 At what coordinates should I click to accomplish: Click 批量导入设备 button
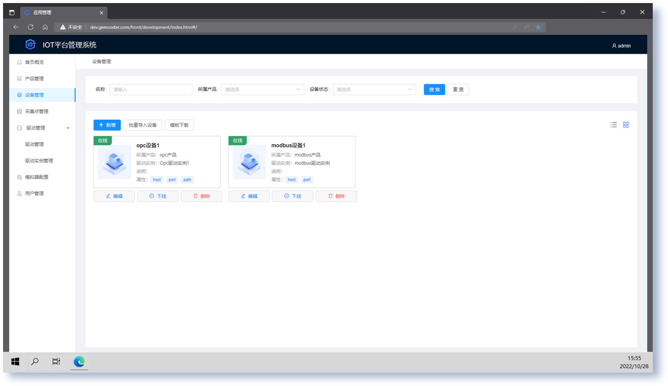click(x=143, y=125)
